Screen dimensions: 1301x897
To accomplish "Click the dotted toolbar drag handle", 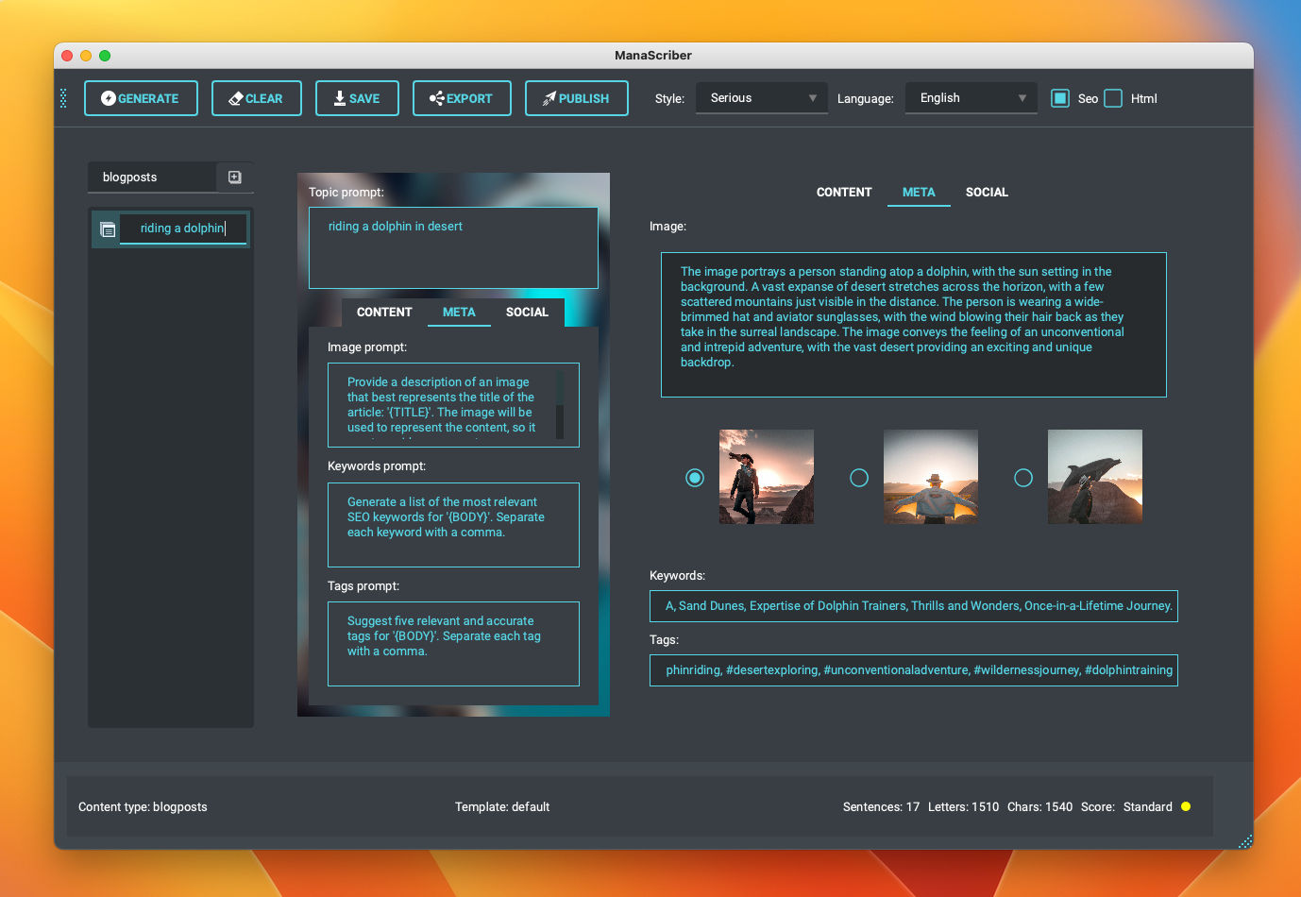I will click(x=63, y=98).
